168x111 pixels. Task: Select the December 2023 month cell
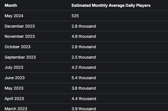(20, 26)
